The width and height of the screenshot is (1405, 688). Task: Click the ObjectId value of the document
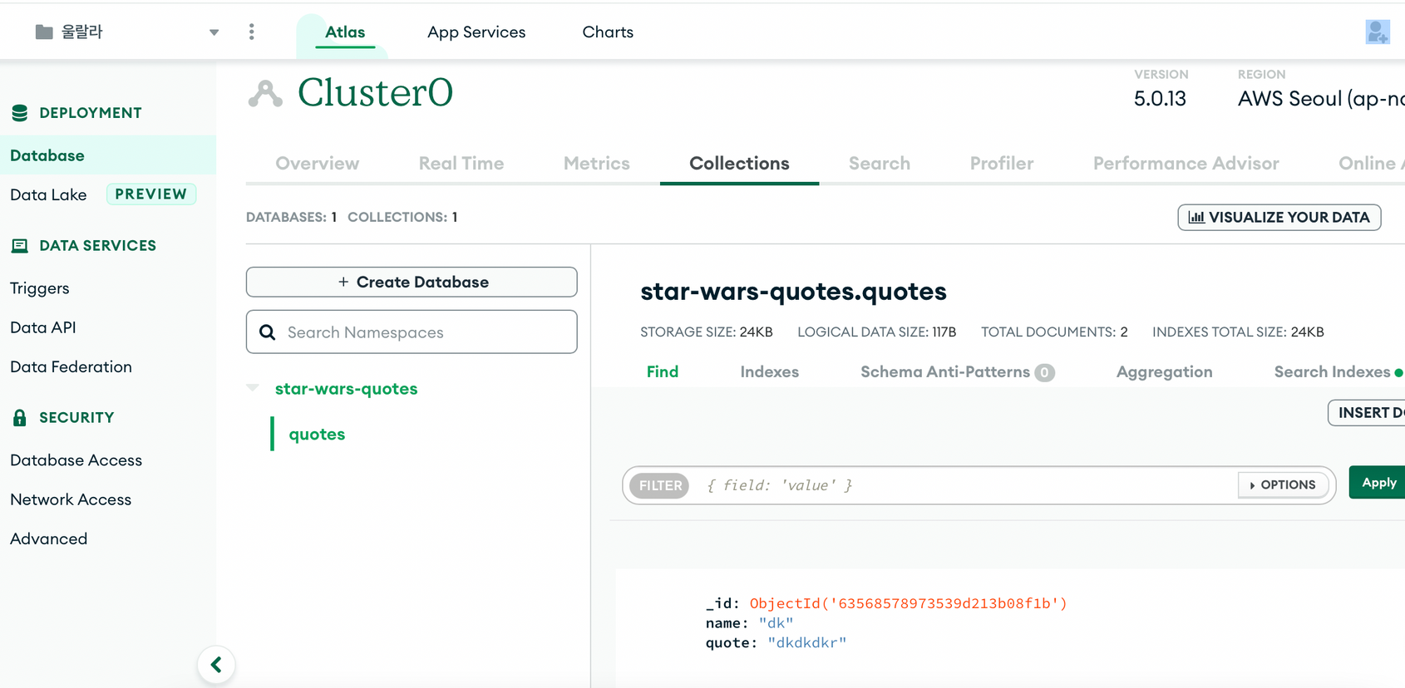tap(908, 603)
